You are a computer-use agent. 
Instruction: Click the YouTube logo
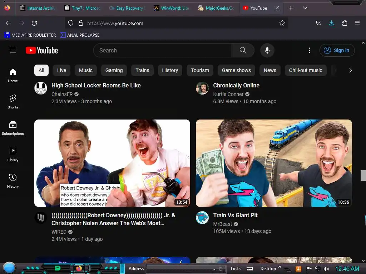(42, 50)
